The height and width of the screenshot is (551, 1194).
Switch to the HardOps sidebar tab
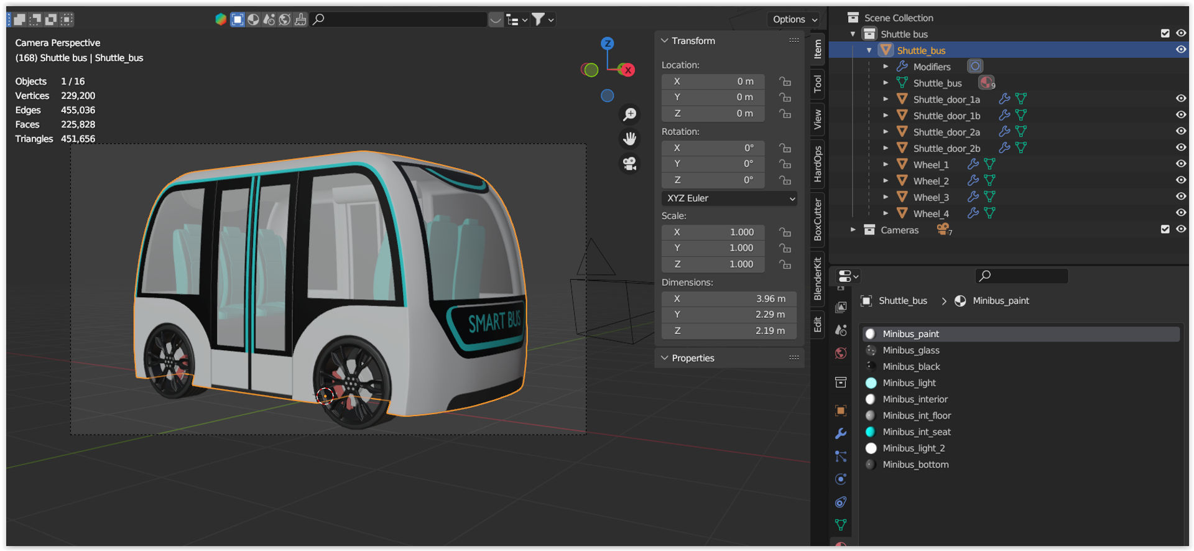coord(818,164)
